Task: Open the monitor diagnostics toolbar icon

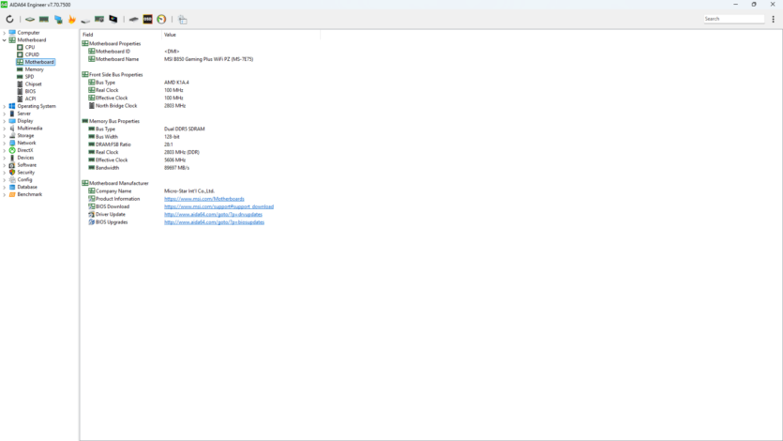Action: (x=113, y=19)
